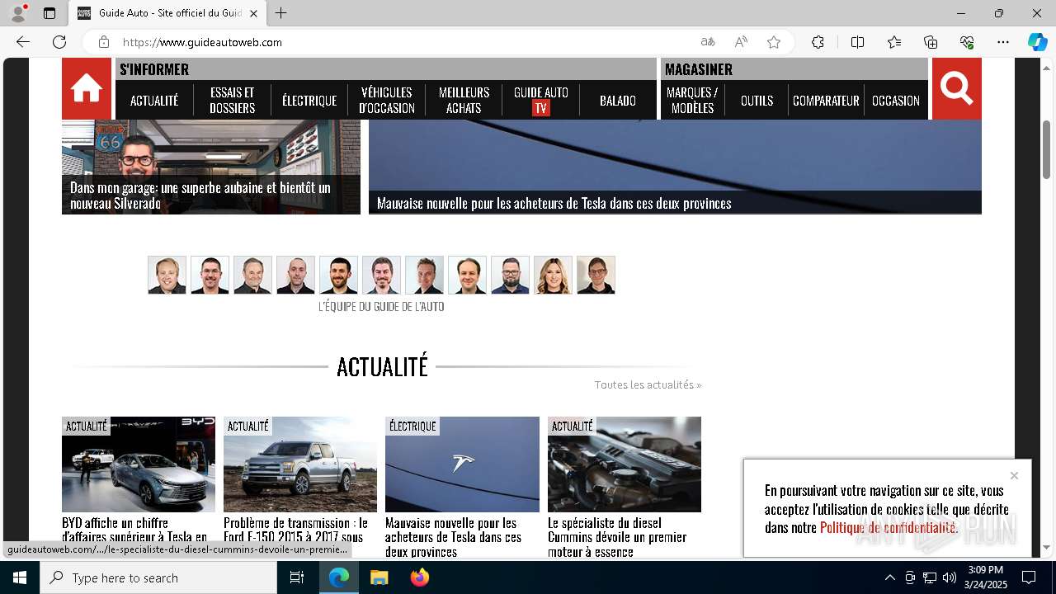Open the ÉLECTRIQUE menu item
The height and width of the screenshot is (594, 1056).
(309, 101)
